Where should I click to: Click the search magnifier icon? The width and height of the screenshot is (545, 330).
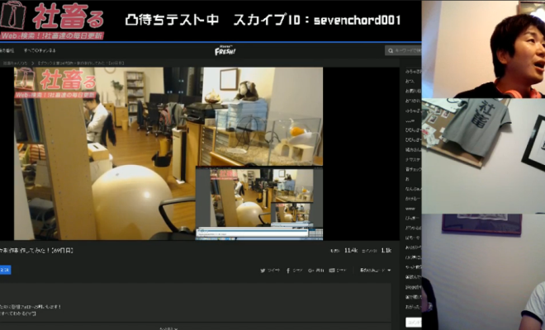389,50
